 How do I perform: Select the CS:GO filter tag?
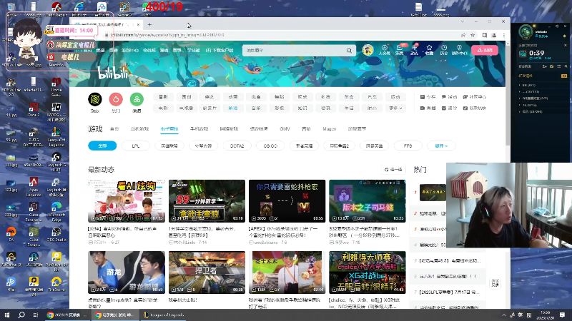click(270, 146)
